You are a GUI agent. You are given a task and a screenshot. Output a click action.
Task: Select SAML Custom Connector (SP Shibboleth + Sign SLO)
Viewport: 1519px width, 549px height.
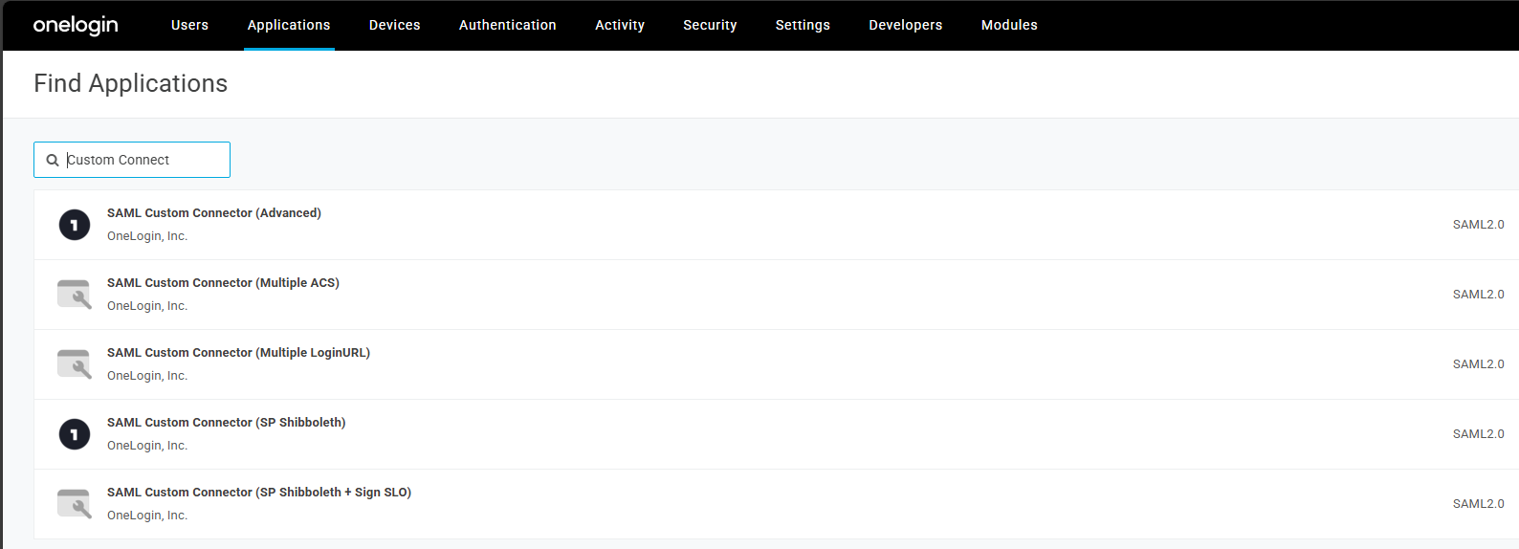[x=259, y=493]
